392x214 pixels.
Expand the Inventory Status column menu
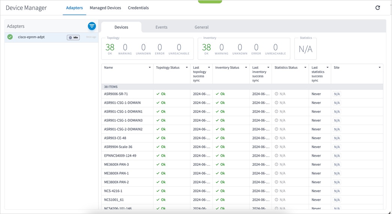(246, 68)
